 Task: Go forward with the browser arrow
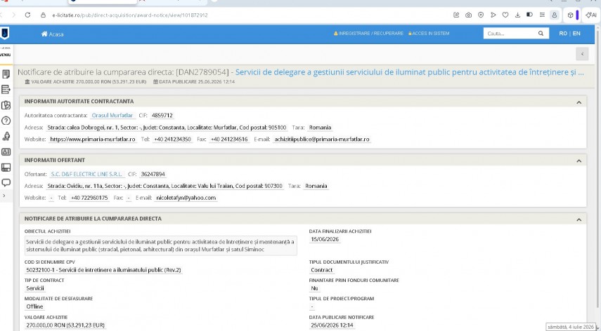point(14,15)
